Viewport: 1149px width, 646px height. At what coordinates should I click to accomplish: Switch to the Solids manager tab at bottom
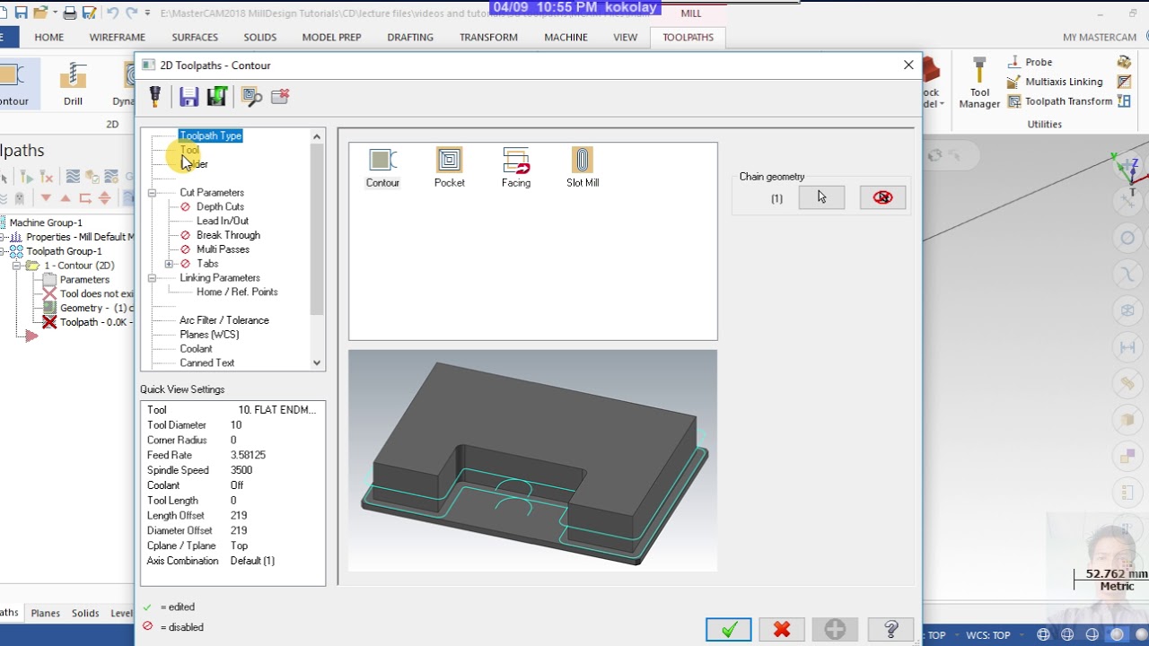(x=85, y=613)
